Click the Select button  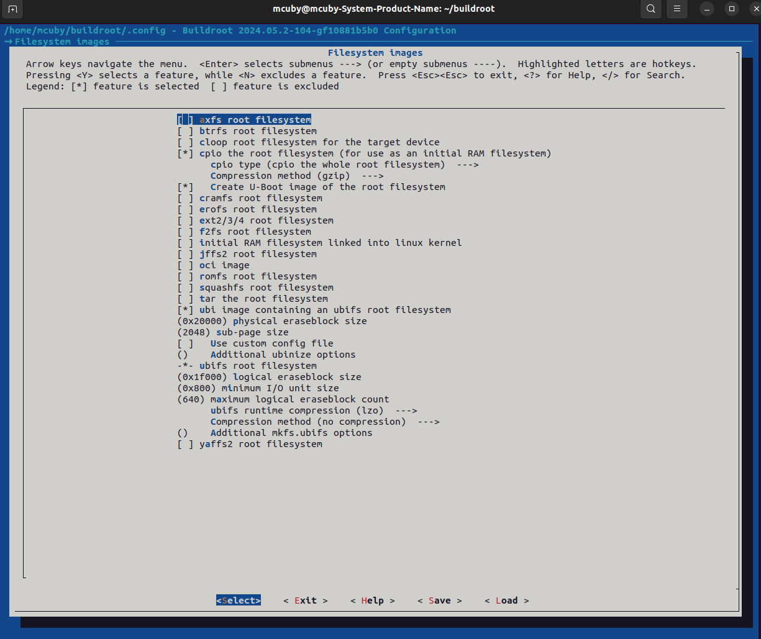[239, 600]
